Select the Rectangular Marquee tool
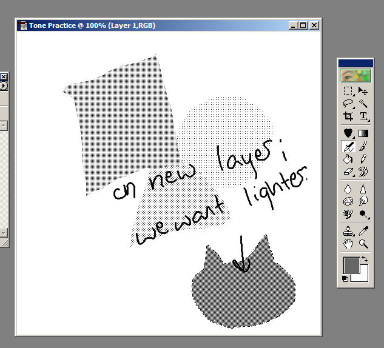Image resolution: width=384 pixels, height=348 pixels. click(x=348, y=91)
